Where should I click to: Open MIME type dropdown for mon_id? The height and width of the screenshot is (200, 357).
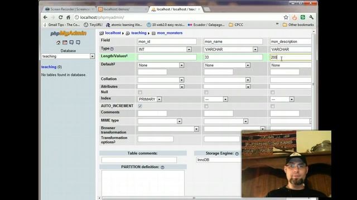(160, 121)
